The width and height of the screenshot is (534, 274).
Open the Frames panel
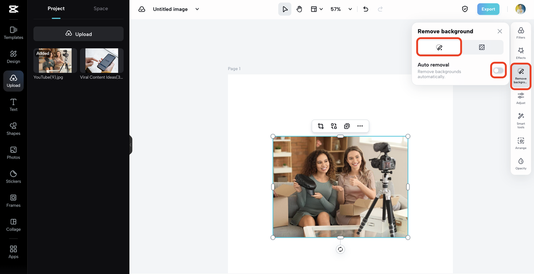(x=13, y=200)
